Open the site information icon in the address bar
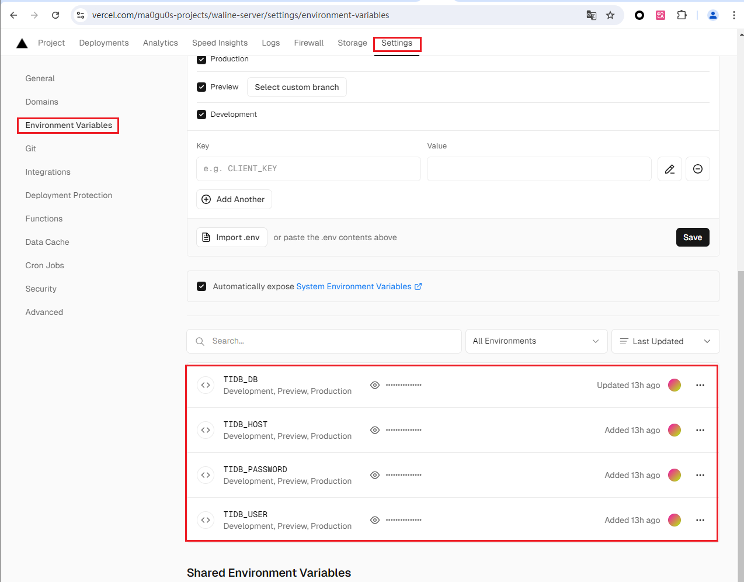 81,15
